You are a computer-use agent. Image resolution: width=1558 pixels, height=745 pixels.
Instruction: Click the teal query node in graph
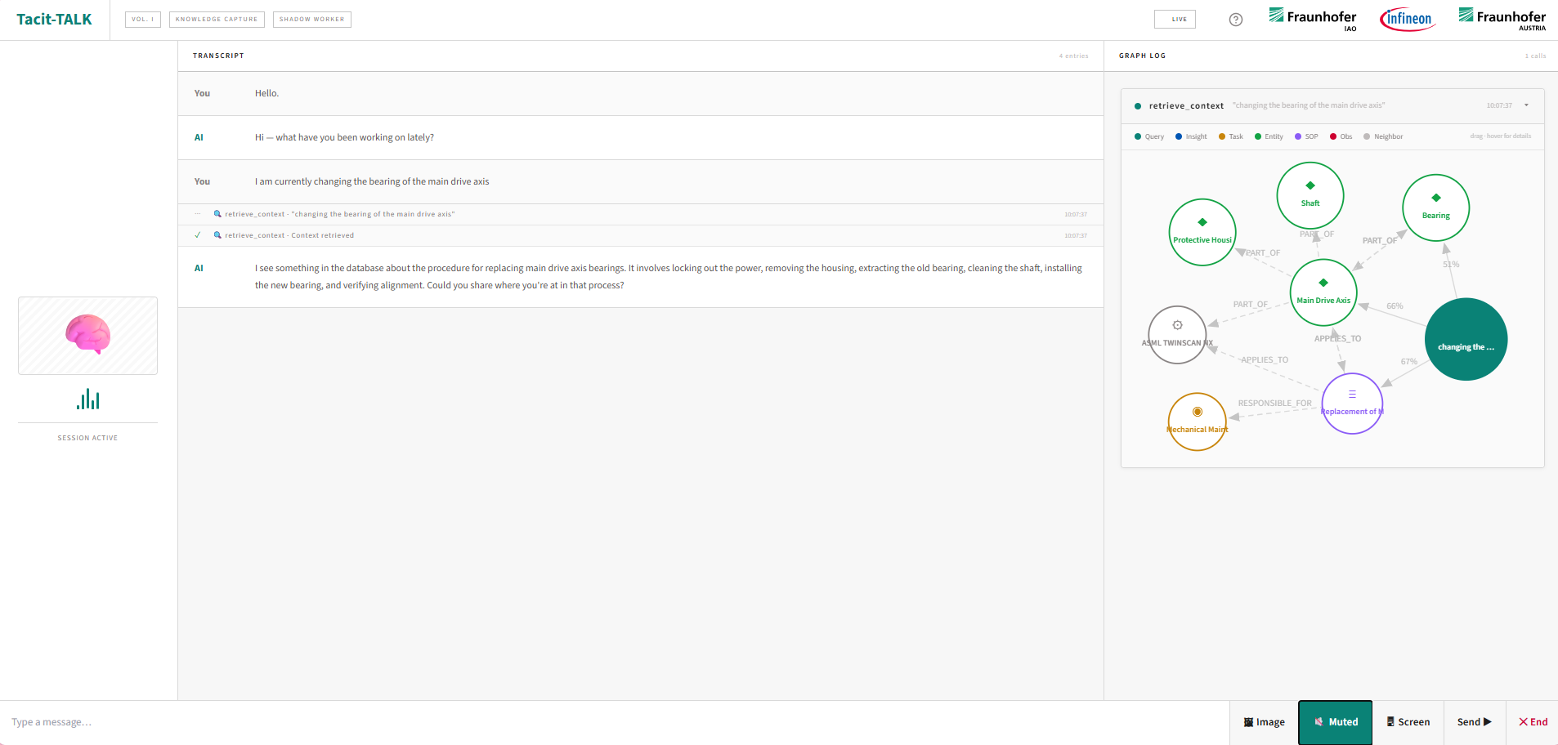pos(1466,339)
